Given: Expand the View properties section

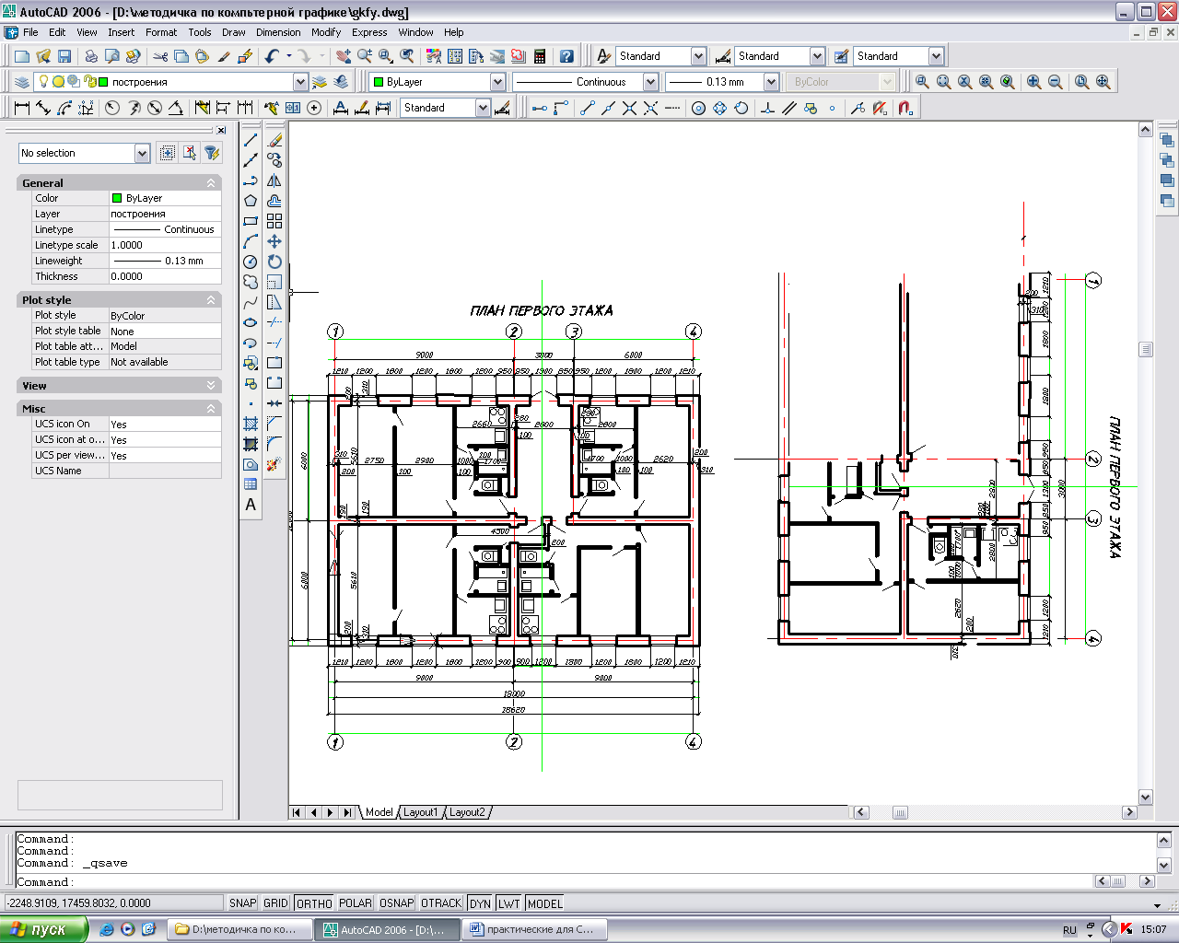Looking at the screenshot, I should coord(211,386).
